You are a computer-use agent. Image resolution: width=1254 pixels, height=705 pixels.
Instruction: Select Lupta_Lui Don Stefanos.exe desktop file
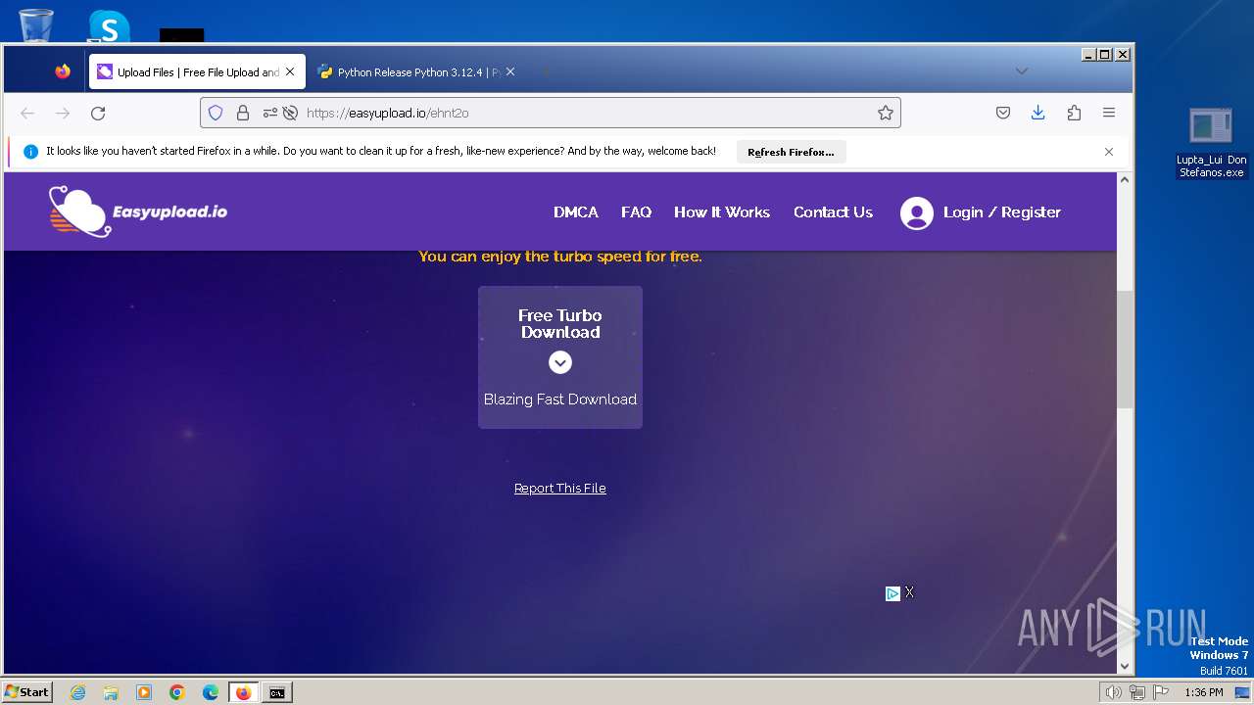(x=1212, y=143)
